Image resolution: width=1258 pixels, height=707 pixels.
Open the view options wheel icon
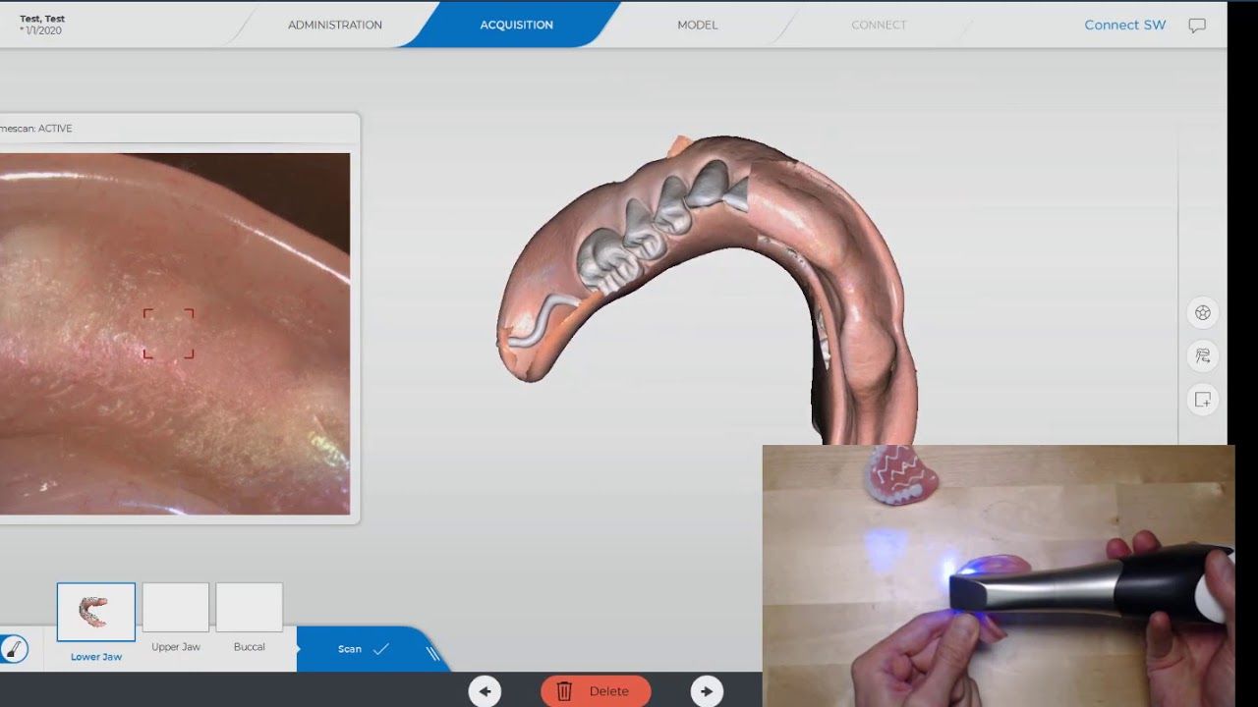[1202, 313]
